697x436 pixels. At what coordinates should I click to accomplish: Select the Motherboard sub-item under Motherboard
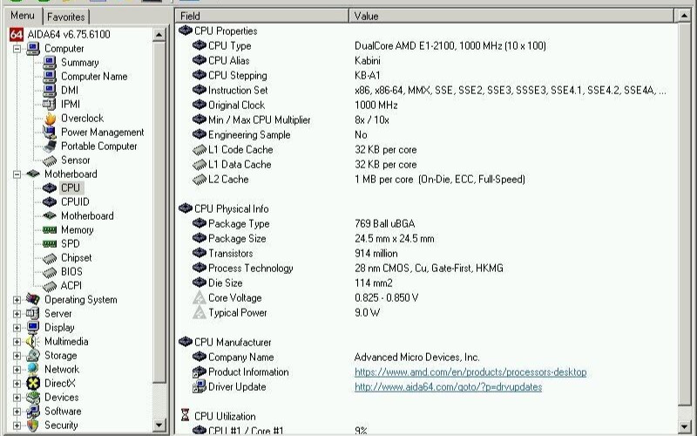pyautogui.click(x=87, y=215)
